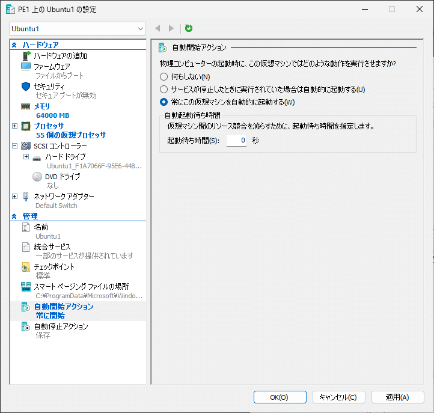Close the Ubuntu1 settings window

(420, 9)
